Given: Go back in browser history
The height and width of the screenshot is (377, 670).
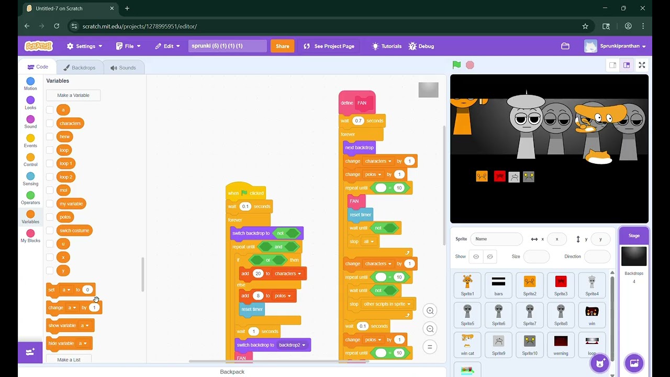Looking at the screenshot, I should [27, 26].
